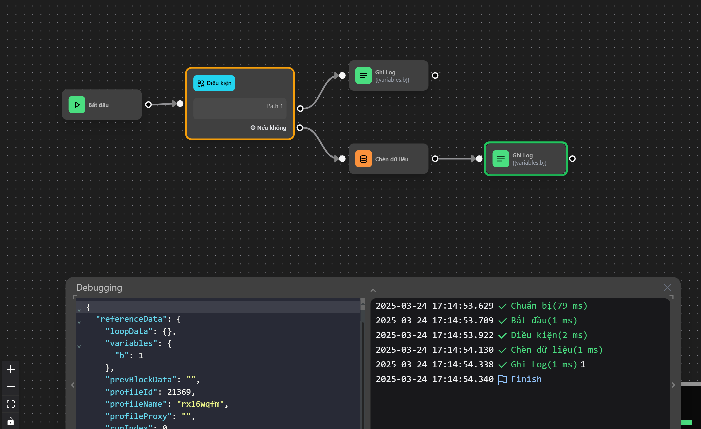
Task: Click the right arrow beside the log panel
Action: click(x=673, y=385)
